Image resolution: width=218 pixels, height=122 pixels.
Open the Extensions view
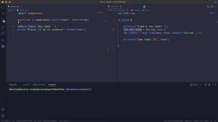(x=3, y=33)
